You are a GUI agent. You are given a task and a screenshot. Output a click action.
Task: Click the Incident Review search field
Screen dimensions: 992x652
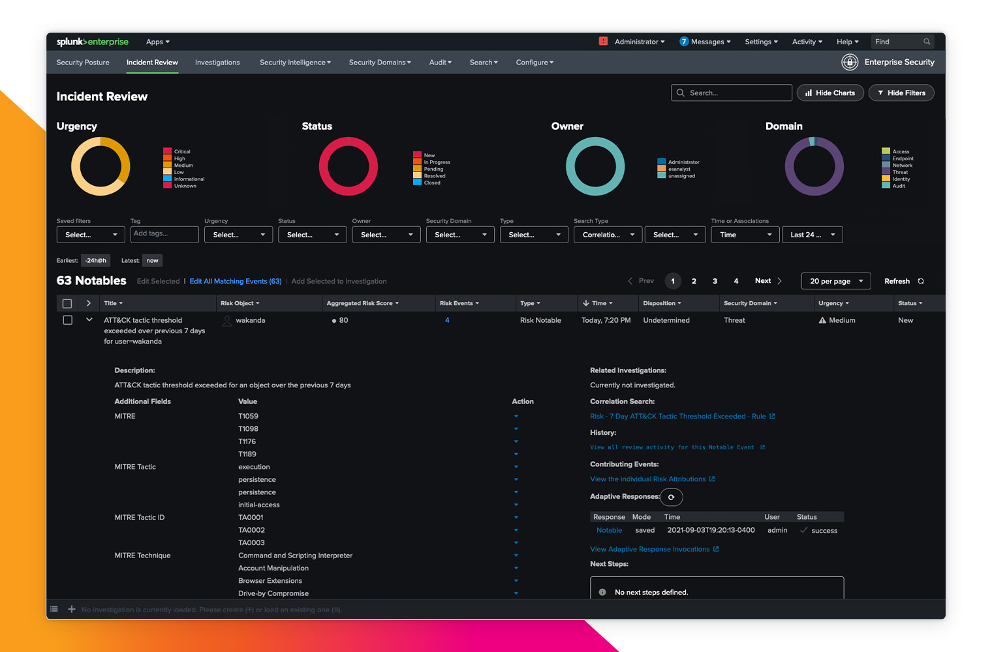click(x=731, y=93)
